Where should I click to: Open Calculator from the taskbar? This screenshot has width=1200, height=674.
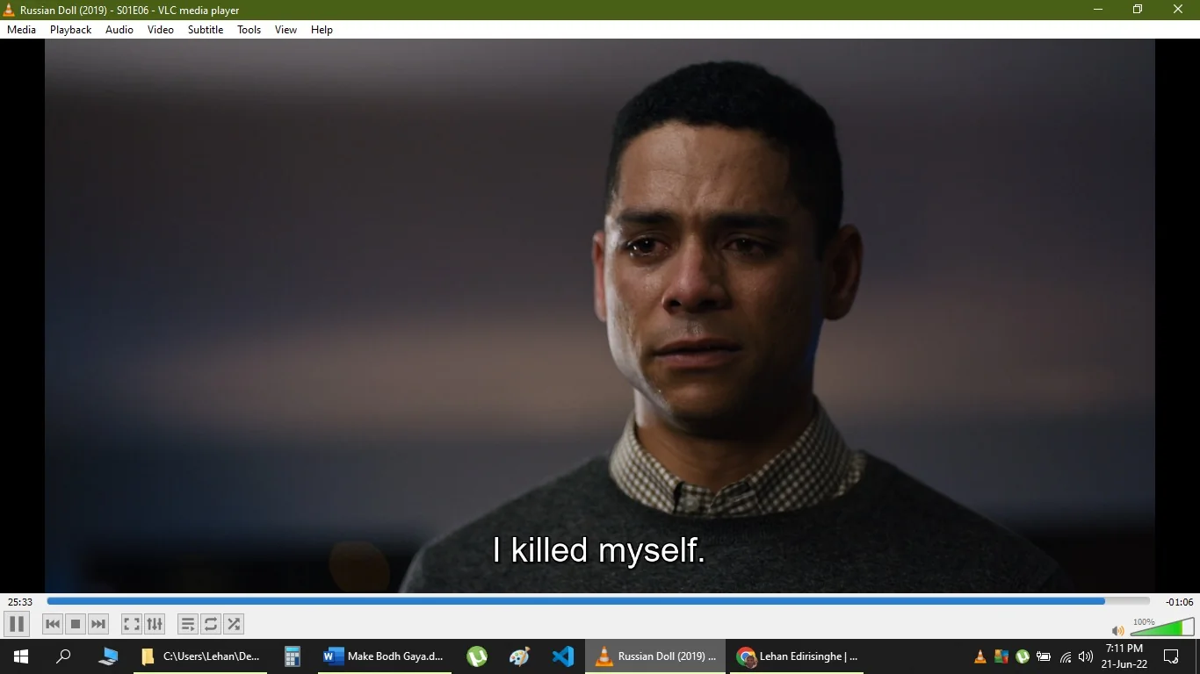(293, 656)
